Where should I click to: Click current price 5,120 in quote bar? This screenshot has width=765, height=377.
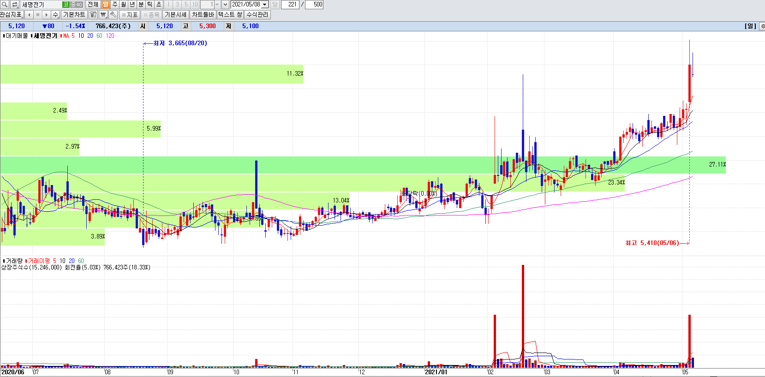(17, 26)
